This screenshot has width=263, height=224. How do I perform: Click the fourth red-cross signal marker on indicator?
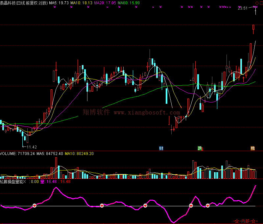(191, 206)
